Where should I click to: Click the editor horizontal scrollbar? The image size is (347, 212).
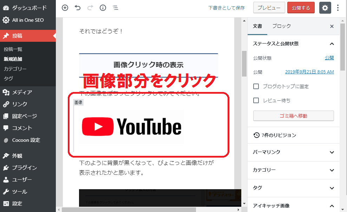point(129,209)
